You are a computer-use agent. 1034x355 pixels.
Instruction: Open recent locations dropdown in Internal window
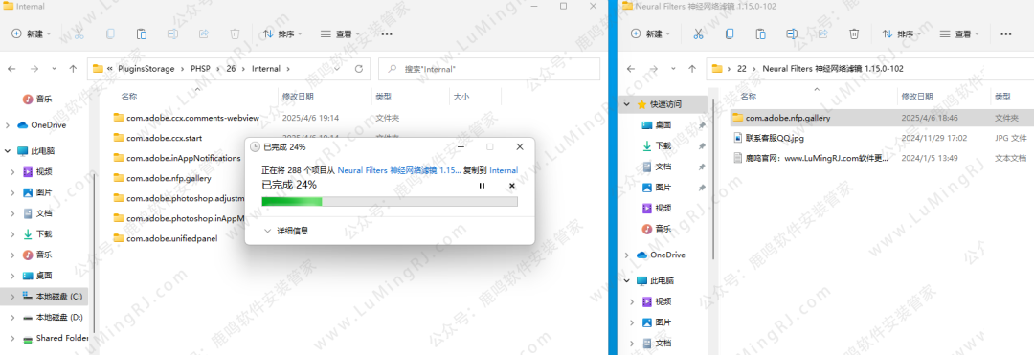coord(54,69)
